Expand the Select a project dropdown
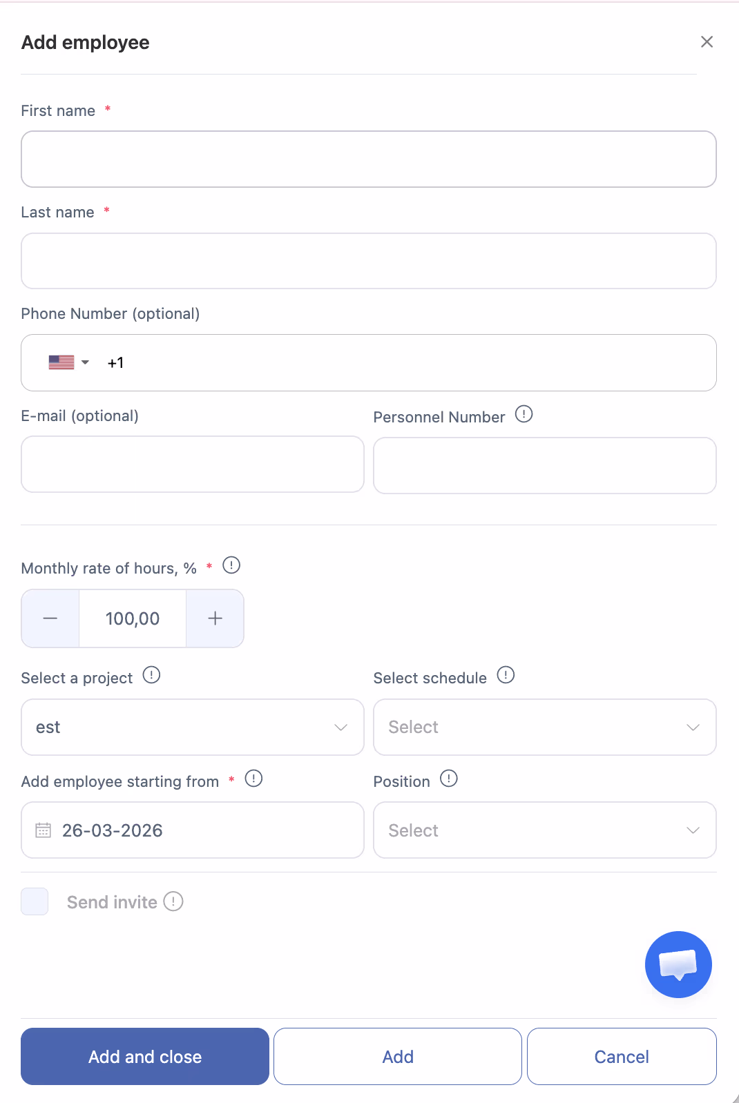The image size is (739, 1103). [193, 727]
